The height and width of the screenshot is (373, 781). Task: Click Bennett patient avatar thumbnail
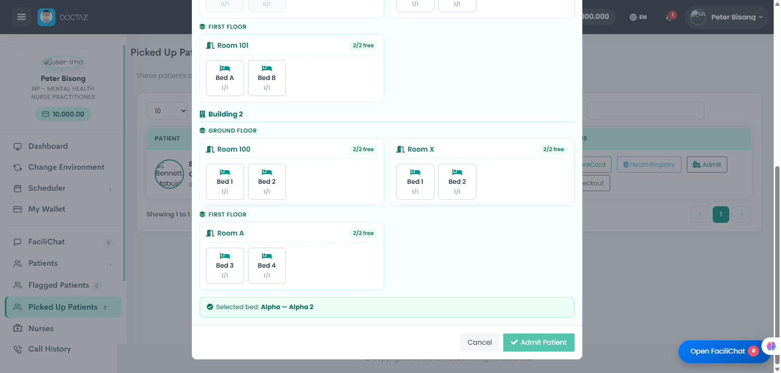pyautogui.click(x=169, y=174)
